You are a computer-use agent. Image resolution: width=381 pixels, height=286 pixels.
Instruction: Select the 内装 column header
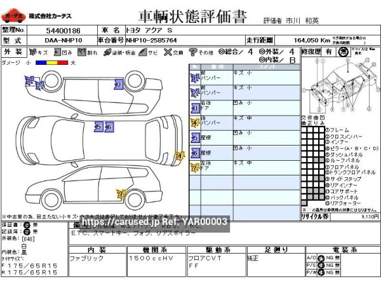pyautogui.click(x=97, y=249)
